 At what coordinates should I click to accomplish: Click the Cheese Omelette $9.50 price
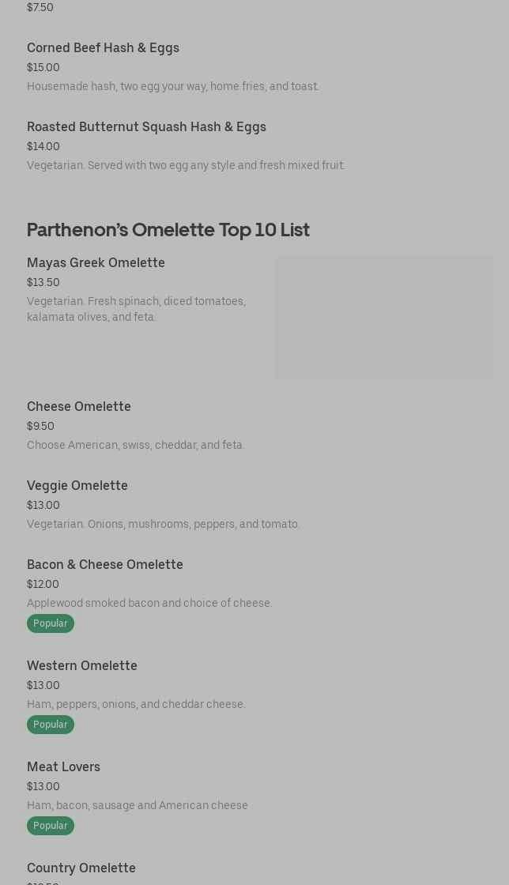(x=40, y=426)
